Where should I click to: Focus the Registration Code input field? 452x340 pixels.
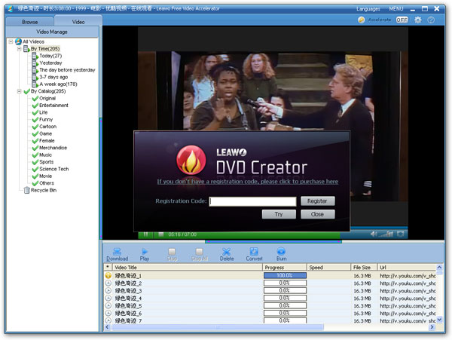(252, 201)
